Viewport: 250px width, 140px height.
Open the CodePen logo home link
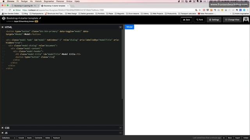pos(4,18)
